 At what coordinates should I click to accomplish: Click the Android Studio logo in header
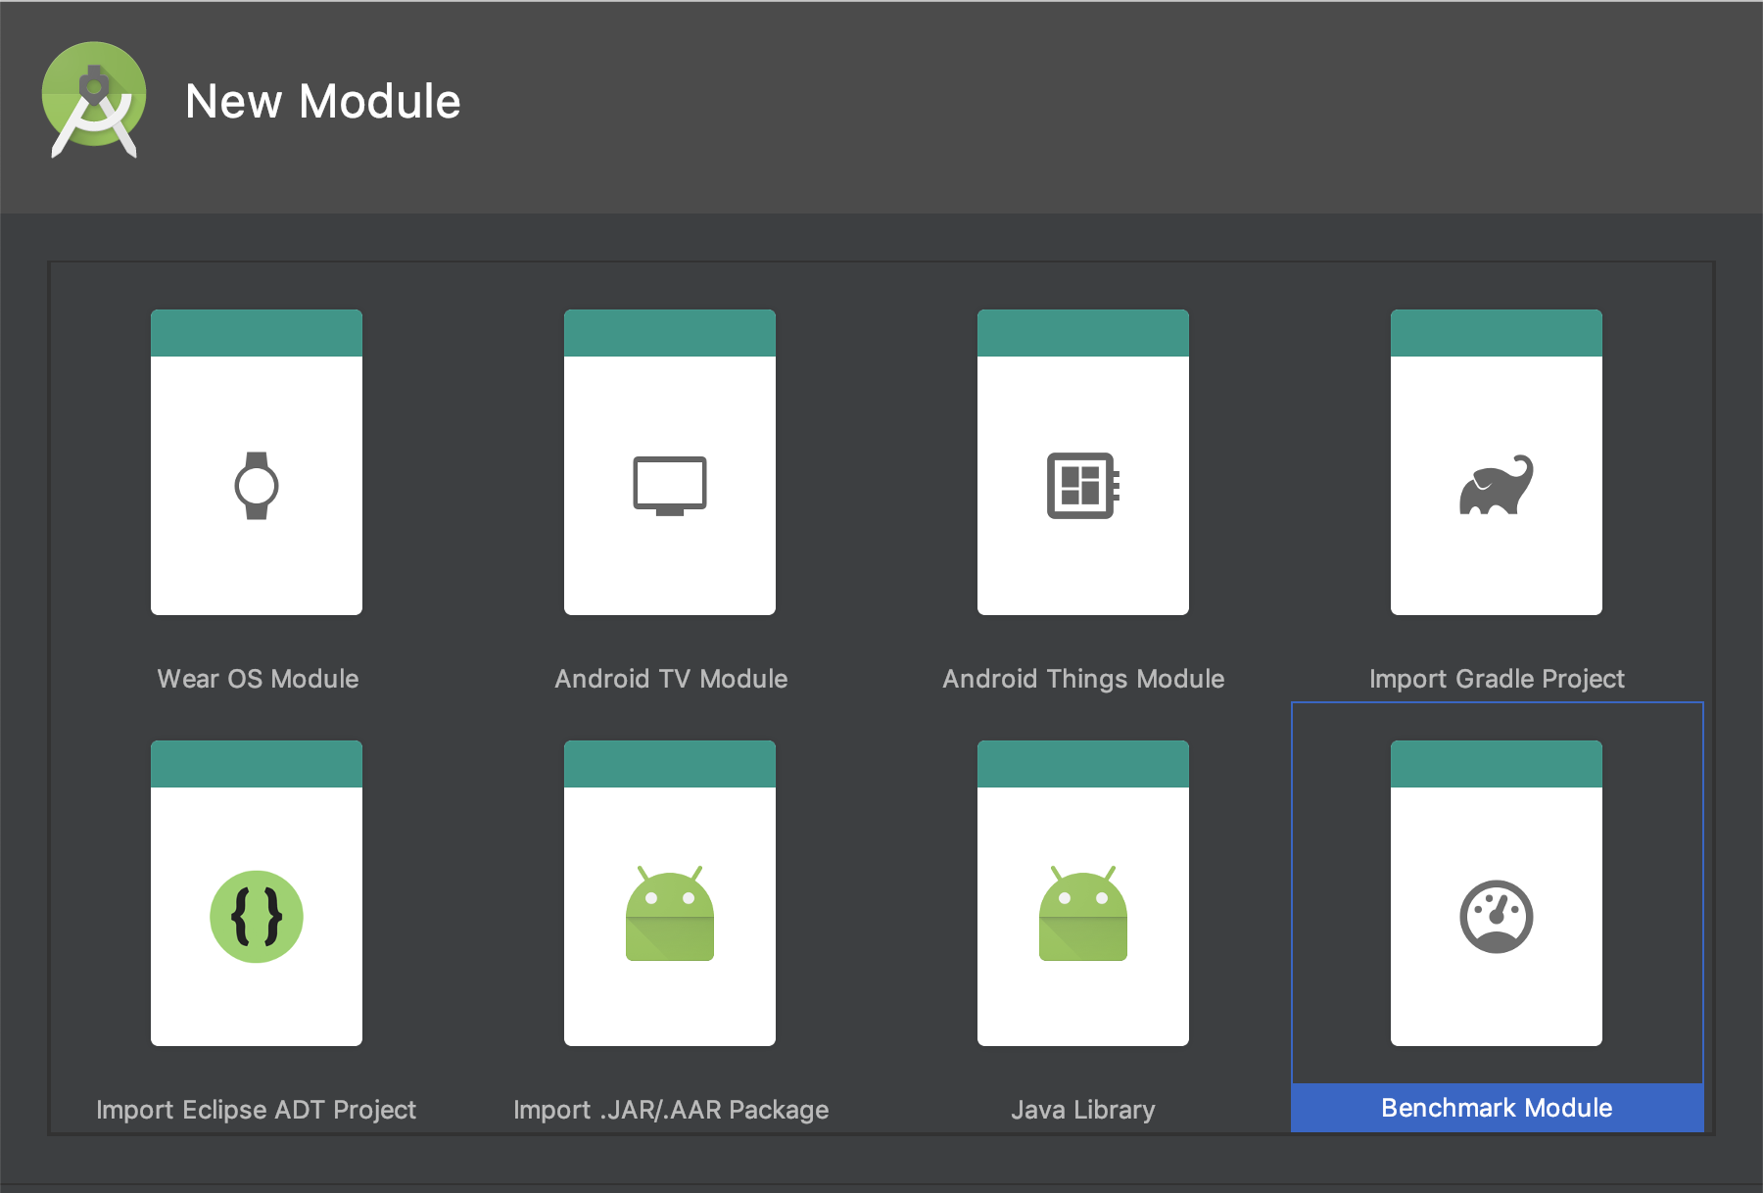coord(94,100)
